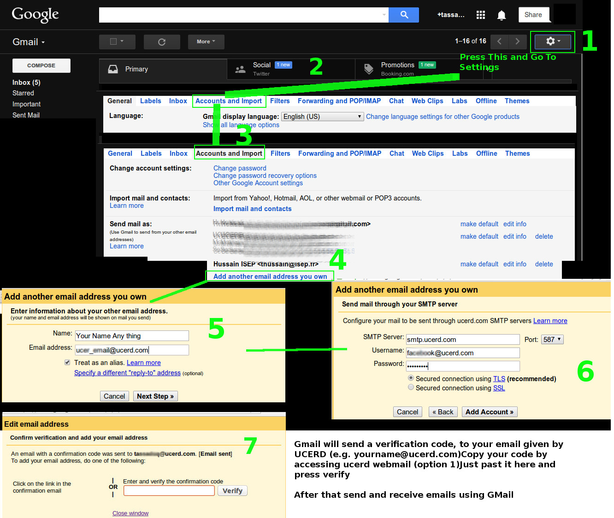
Task: Click the Share button
Action: (x=533, y=15)
